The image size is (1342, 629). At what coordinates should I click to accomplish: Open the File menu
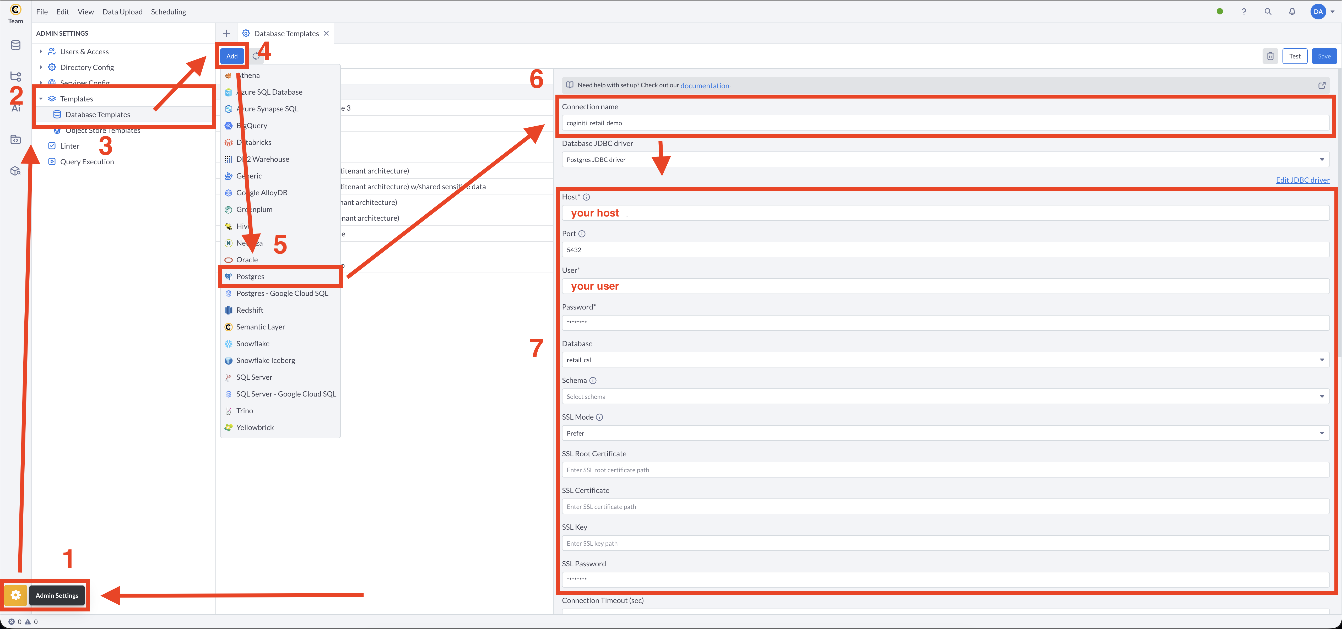tap(42, 12)
